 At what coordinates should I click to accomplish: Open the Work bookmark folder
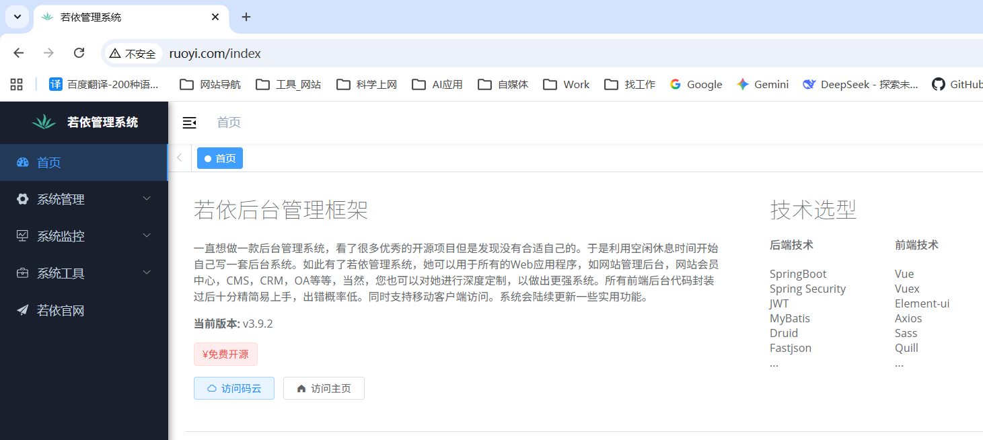coord(567,84)
